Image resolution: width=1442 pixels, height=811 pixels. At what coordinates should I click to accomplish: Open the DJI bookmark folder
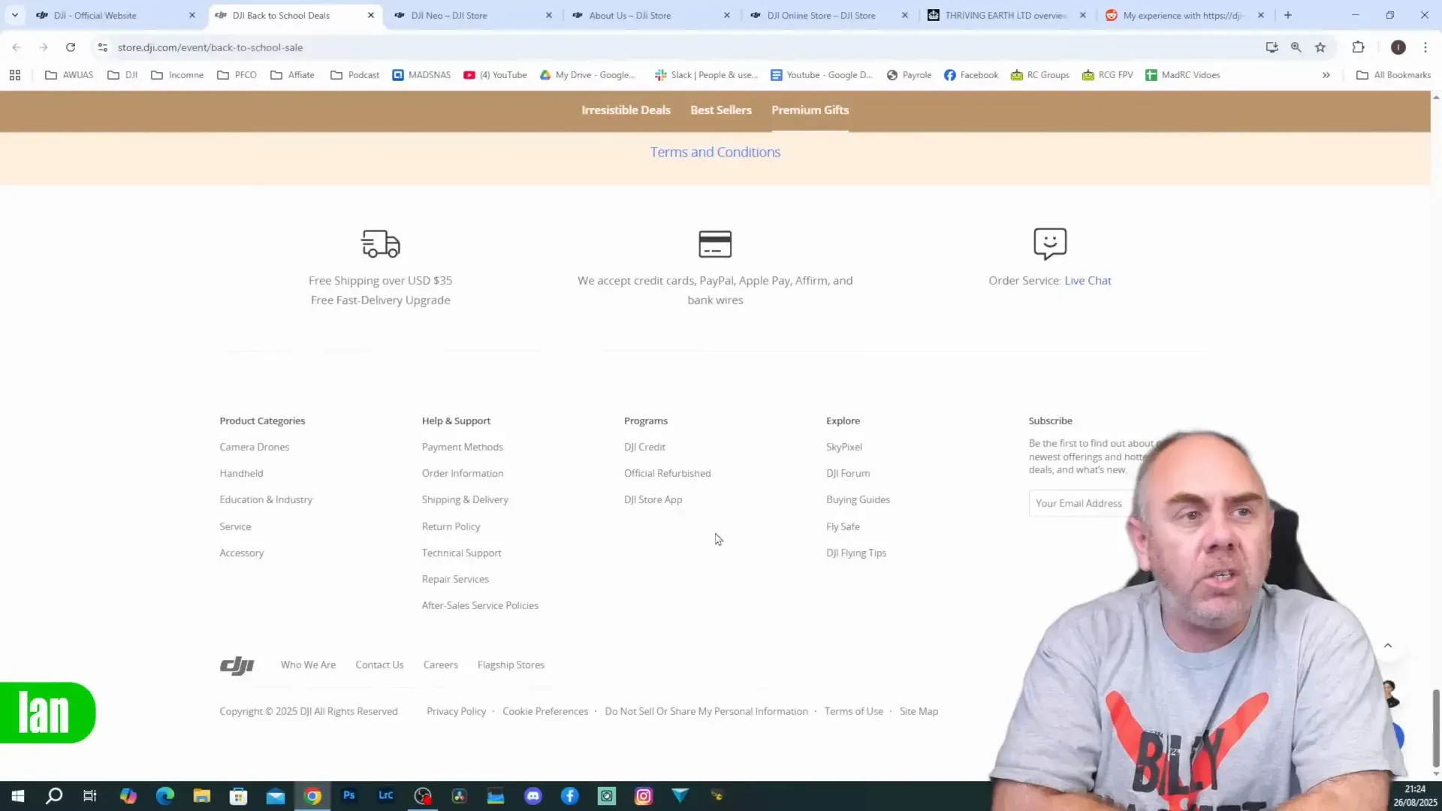(123, 75)
